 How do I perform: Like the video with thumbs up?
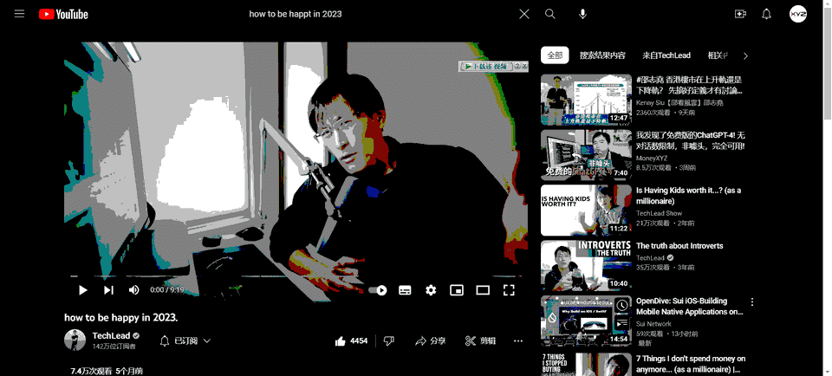pos(352,341)
